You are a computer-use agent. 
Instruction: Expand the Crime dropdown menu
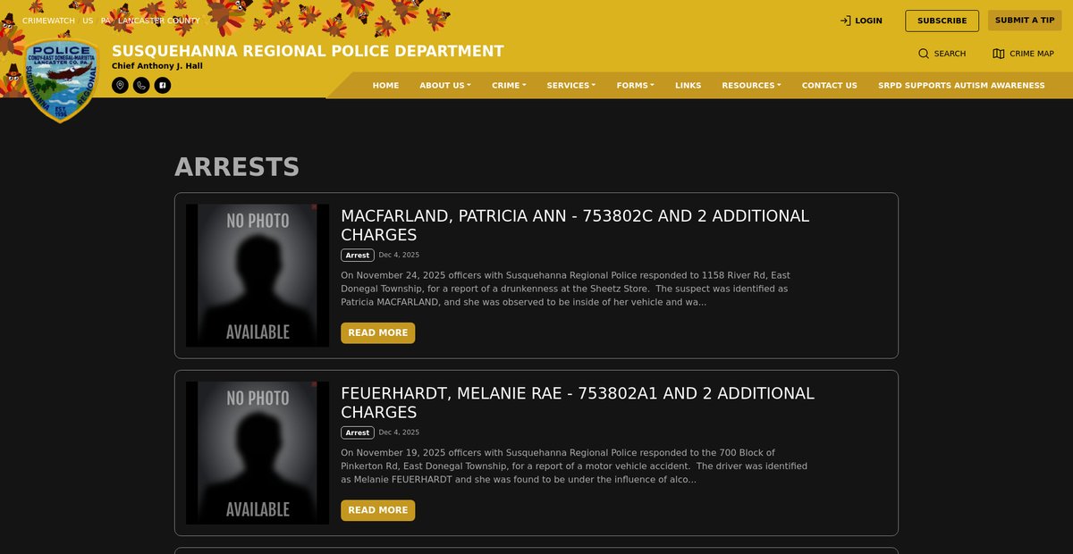pyautogui.click(x=509, y=86)
